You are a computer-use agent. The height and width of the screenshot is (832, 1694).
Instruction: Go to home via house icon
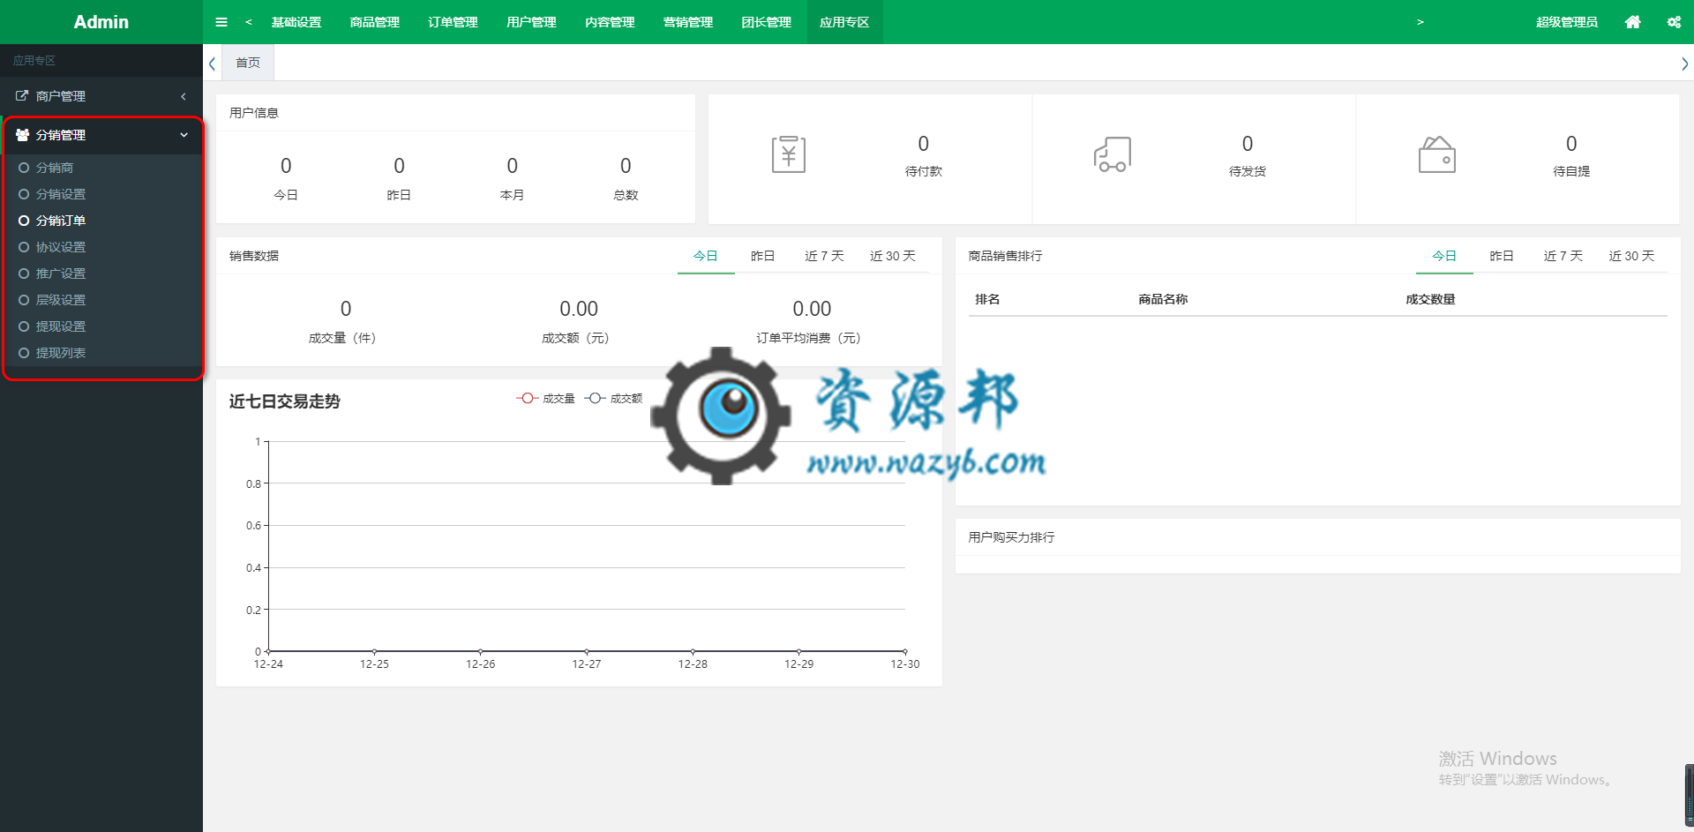[x=1633, y=22]
